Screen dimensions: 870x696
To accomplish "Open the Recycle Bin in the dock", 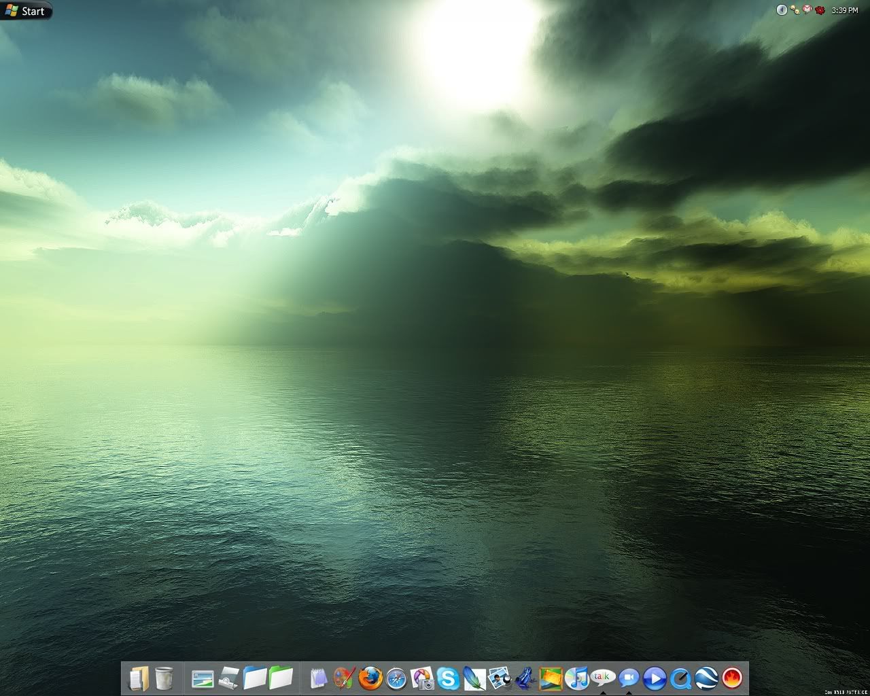I will coord(164,678).
